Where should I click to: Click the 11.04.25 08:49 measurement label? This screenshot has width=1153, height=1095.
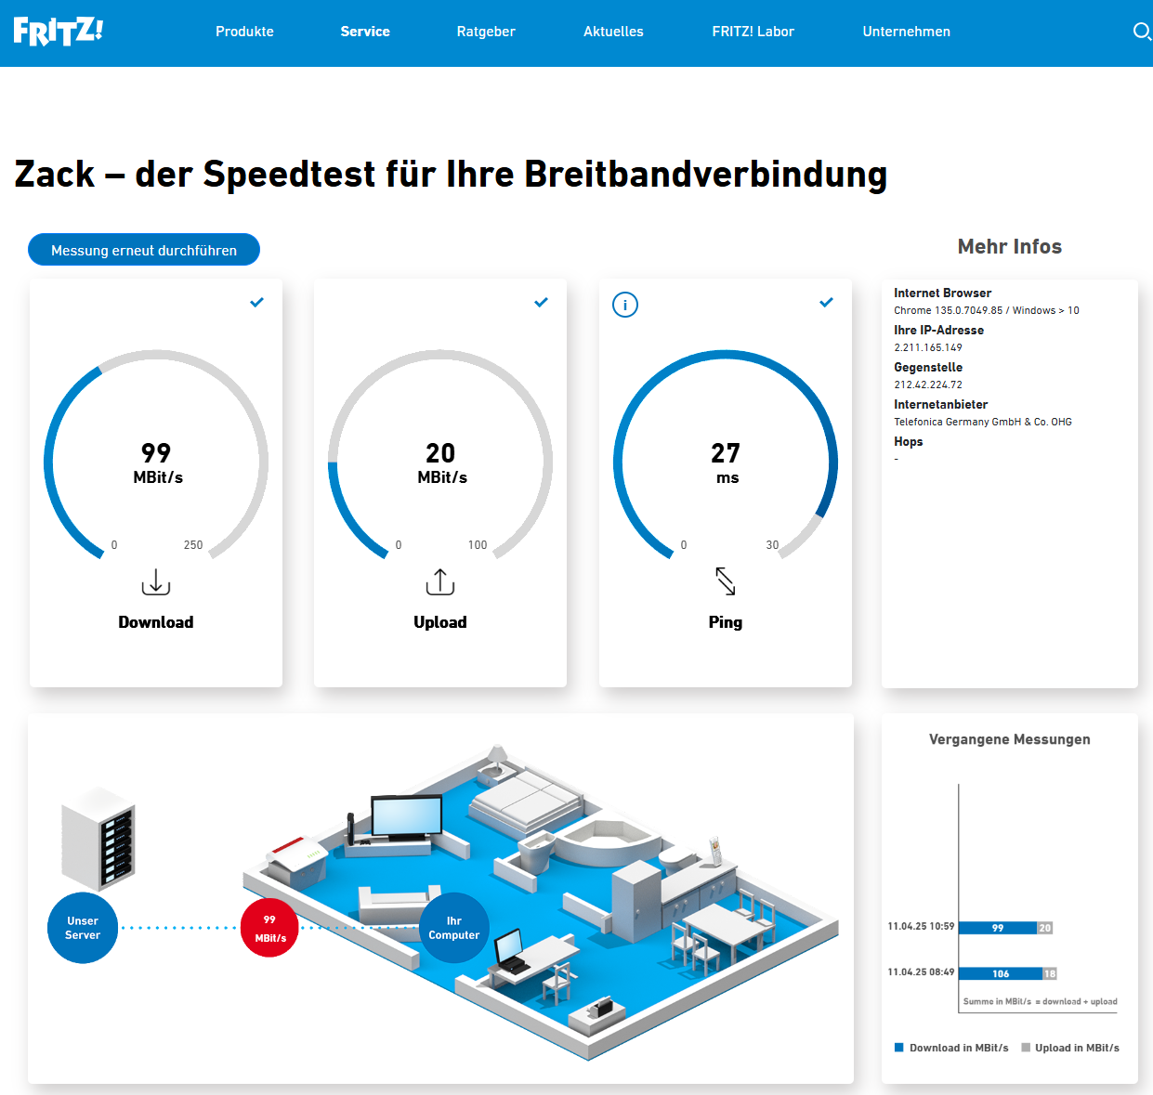click(x=921, y=971)
